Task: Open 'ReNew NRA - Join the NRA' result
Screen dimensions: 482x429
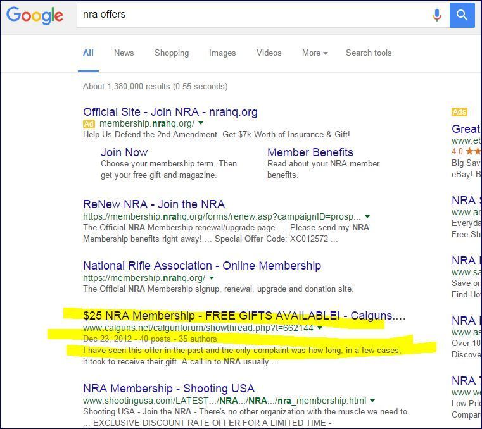Action: coord(154,204)
